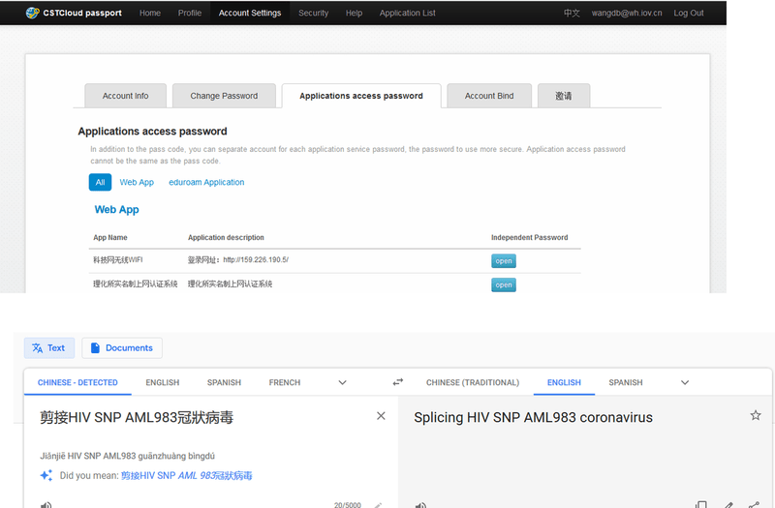This screenshot has width=775, height=508.
Task: Choose SPANISH as source language
Action: (224, 382)
